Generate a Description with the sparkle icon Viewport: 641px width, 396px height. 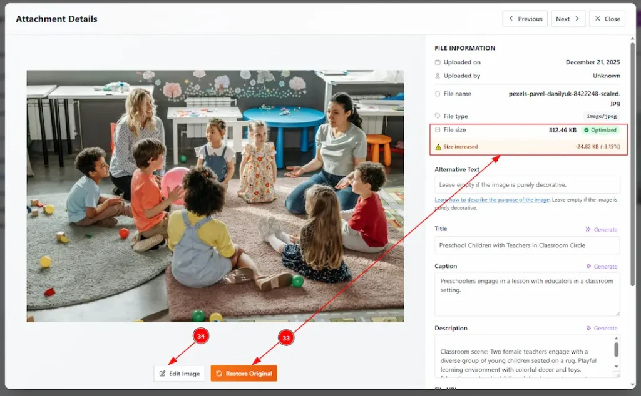tap(602, 328)
